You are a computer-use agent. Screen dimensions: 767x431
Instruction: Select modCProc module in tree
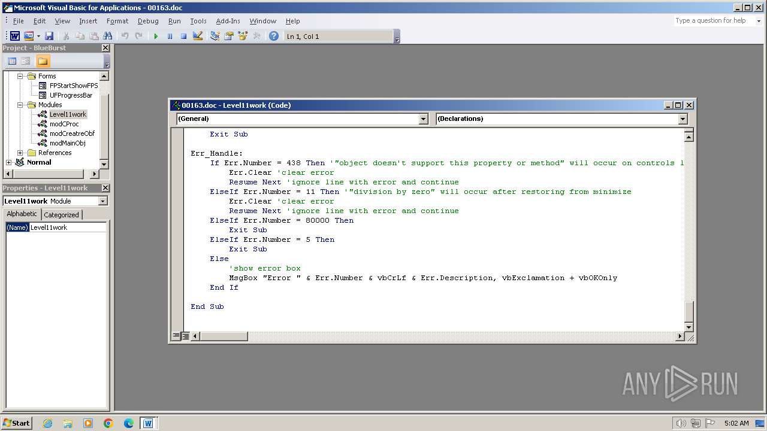64,124
